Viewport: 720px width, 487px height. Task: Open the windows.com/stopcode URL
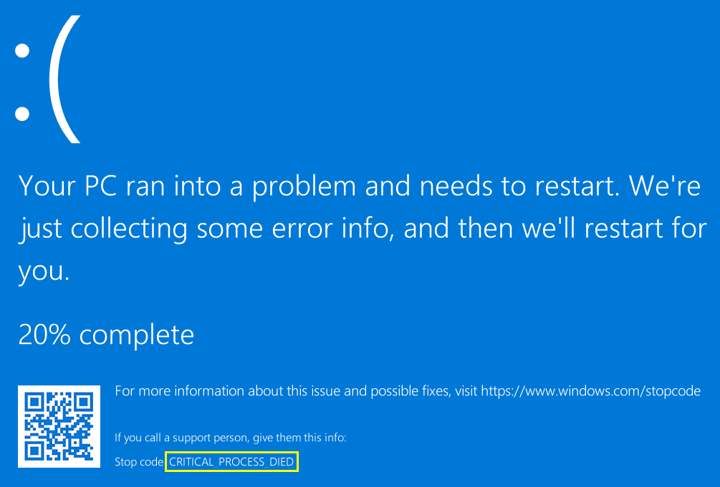click(x=590, y=391)
